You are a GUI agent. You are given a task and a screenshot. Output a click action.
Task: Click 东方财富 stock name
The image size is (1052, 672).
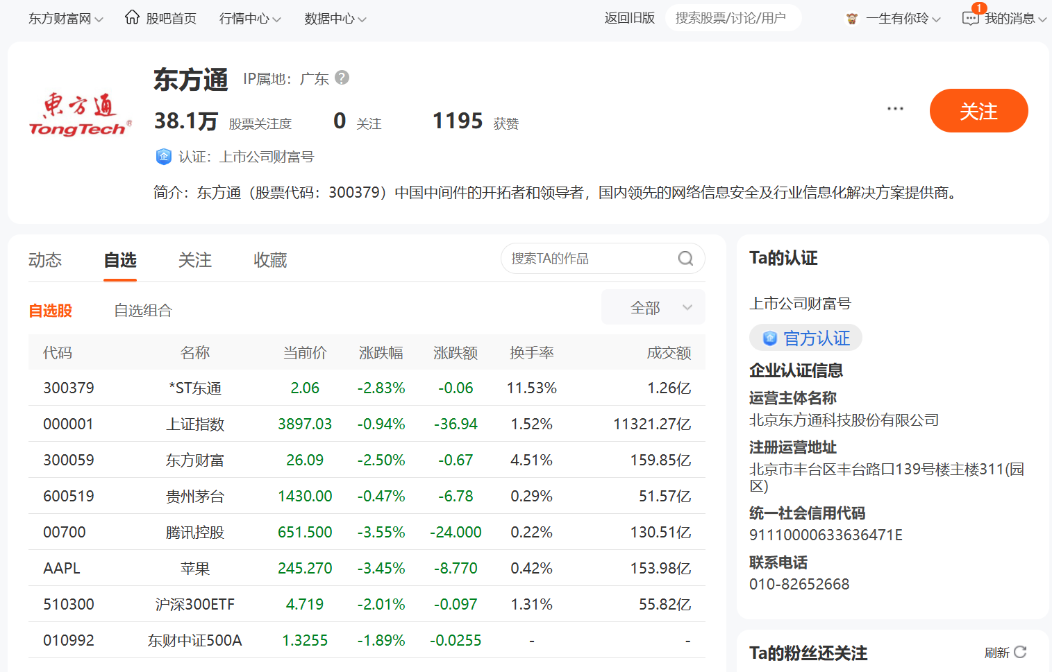tap(195, 460)
